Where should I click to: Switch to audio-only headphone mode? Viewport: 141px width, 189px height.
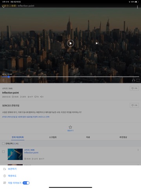(134, 80)
